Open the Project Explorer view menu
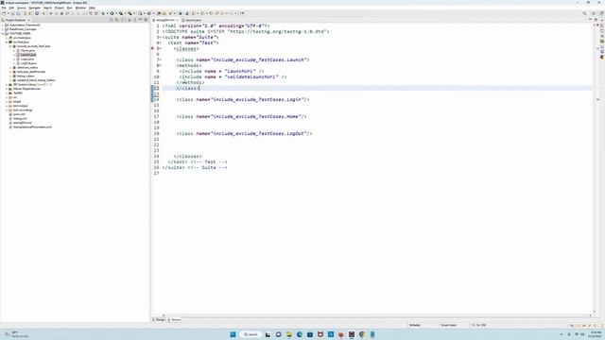 pos(134,20)
